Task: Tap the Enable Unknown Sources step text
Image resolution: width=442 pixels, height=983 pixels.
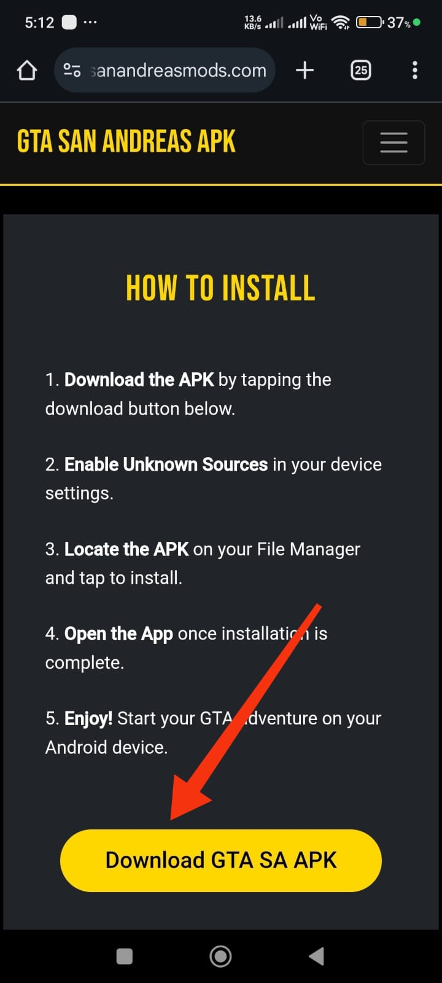Action: pyautogui.click(x=166, y=464)
